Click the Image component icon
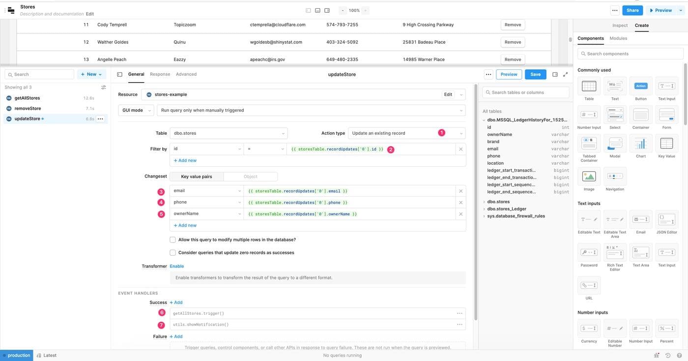This screenshot has width=688, height=361. [589, 177]
